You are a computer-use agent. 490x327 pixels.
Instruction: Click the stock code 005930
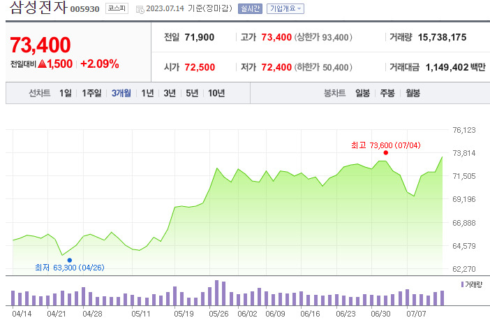[84, 9]
